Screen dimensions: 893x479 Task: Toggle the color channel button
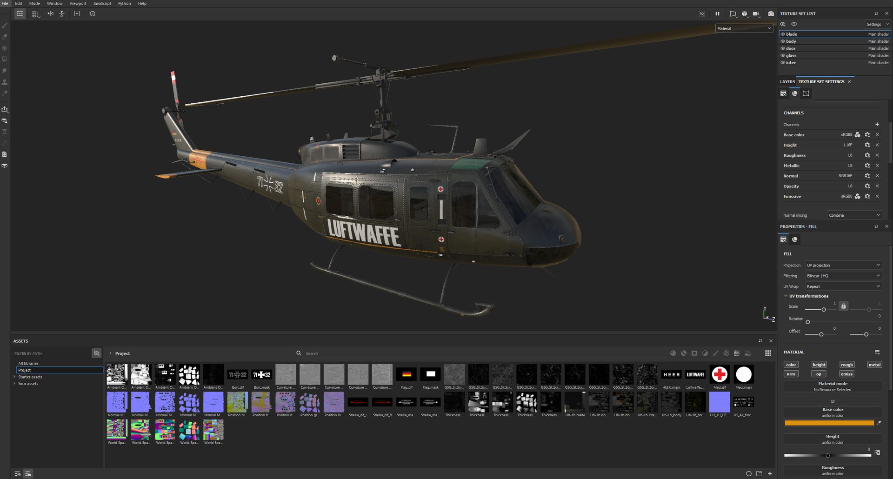tap(791, 365)
